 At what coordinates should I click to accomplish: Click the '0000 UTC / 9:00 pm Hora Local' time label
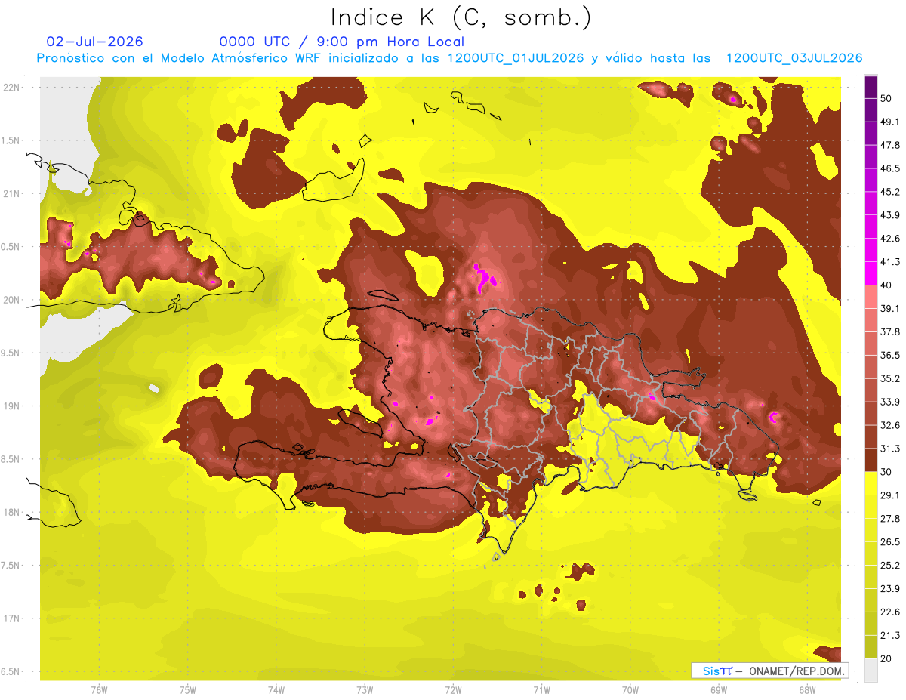pos(342,42)
